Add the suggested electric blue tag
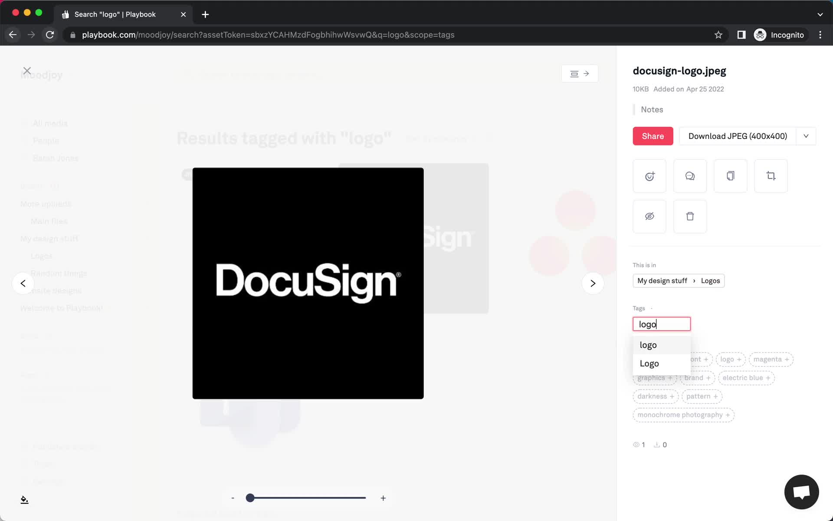Viewport: 833px width, 521px height. (x=746, y=378)
